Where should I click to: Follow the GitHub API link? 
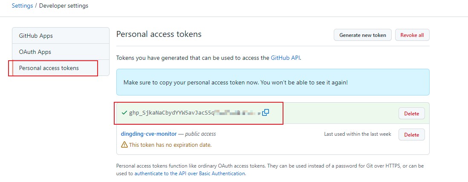(285, 58)
